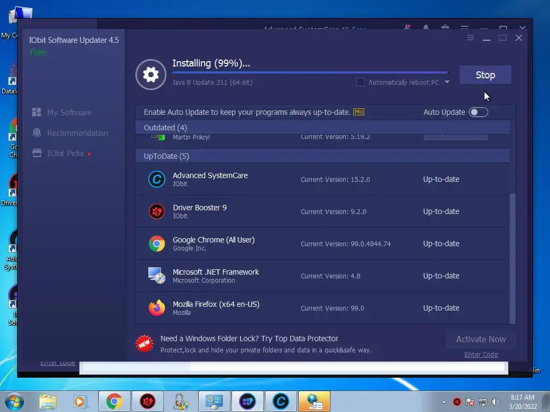Switch to Google Chrome on the taskbar

(x=114, y=401)
